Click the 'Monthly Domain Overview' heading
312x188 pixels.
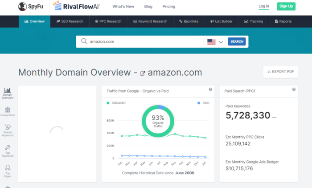point(74,73)
